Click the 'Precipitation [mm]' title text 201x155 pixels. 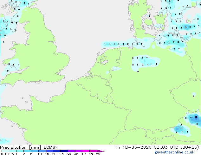21,147
